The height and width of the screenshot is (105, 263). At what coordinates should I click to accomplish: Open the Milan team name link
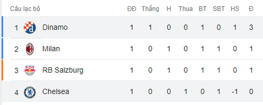[51, 49]
